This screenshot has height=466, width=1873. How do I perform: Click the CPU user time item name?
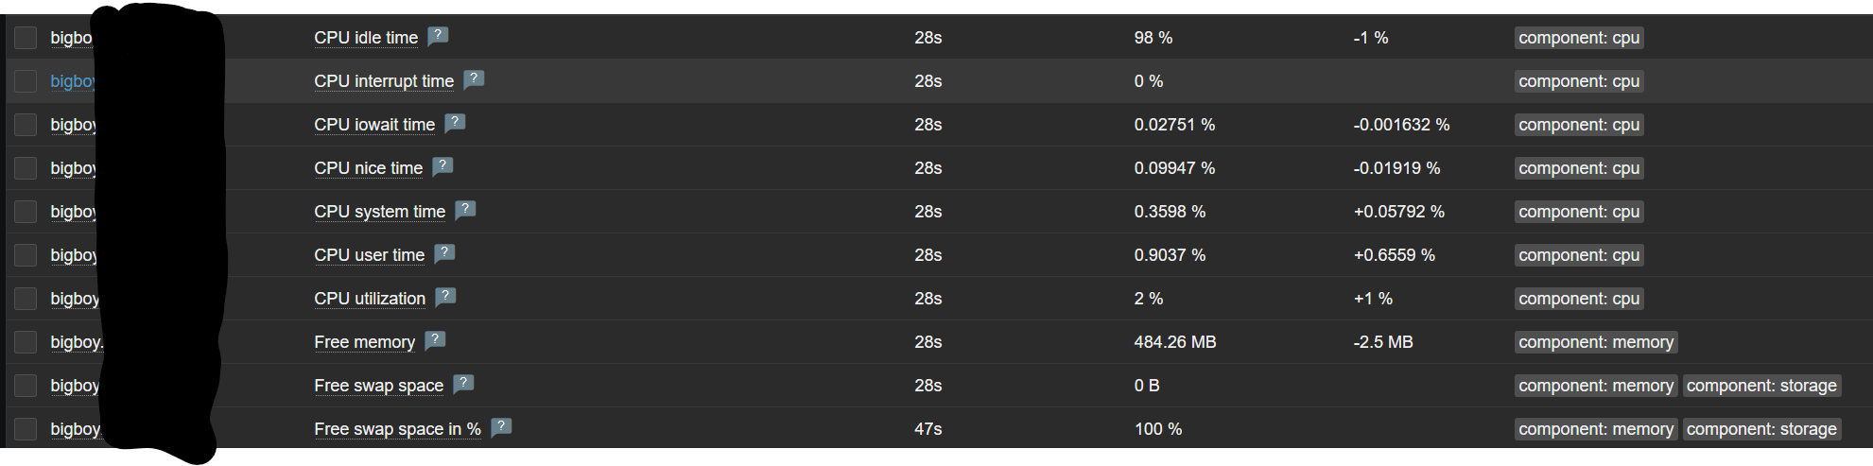tap(369, 255)
